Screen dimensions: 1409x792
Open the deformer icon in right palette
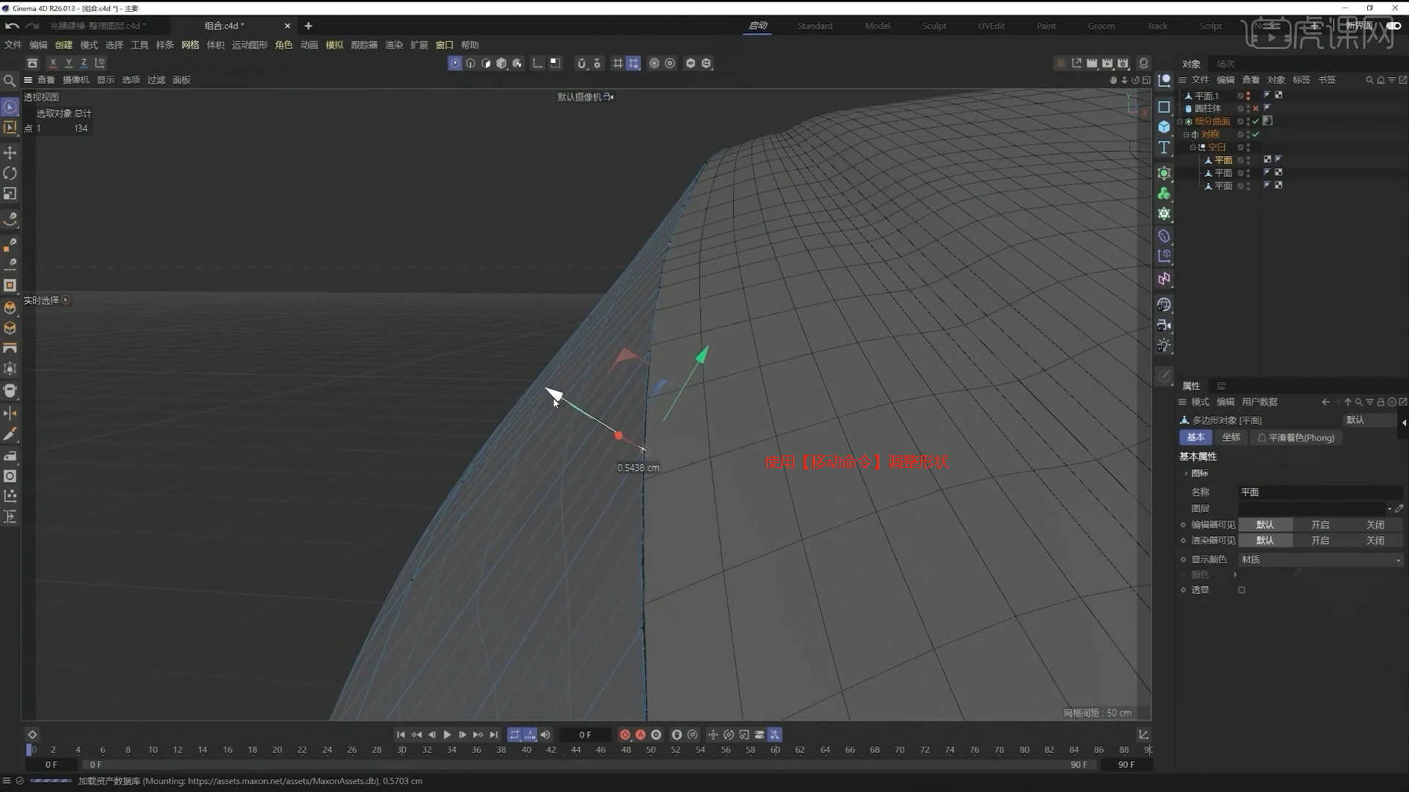(1164, 236)
